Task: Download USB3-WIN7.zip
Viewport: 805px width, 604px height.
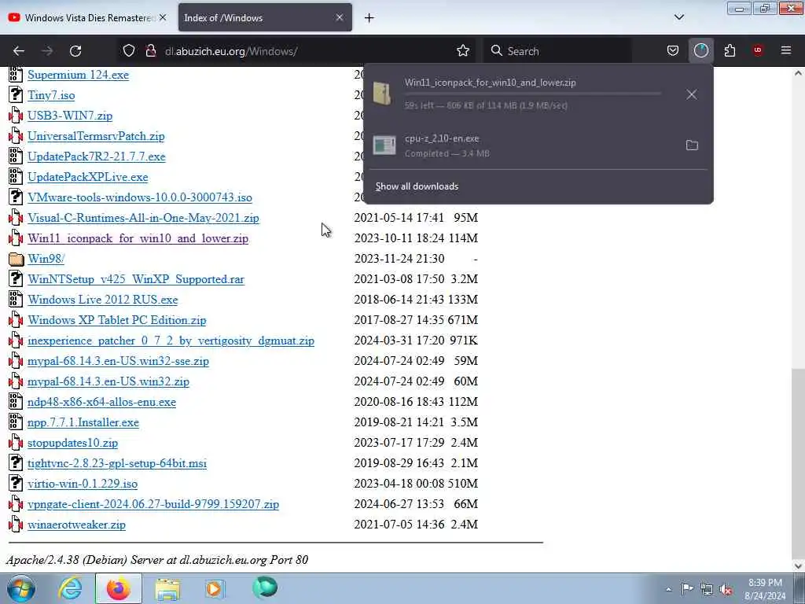Action: click(x=70, y=116)
